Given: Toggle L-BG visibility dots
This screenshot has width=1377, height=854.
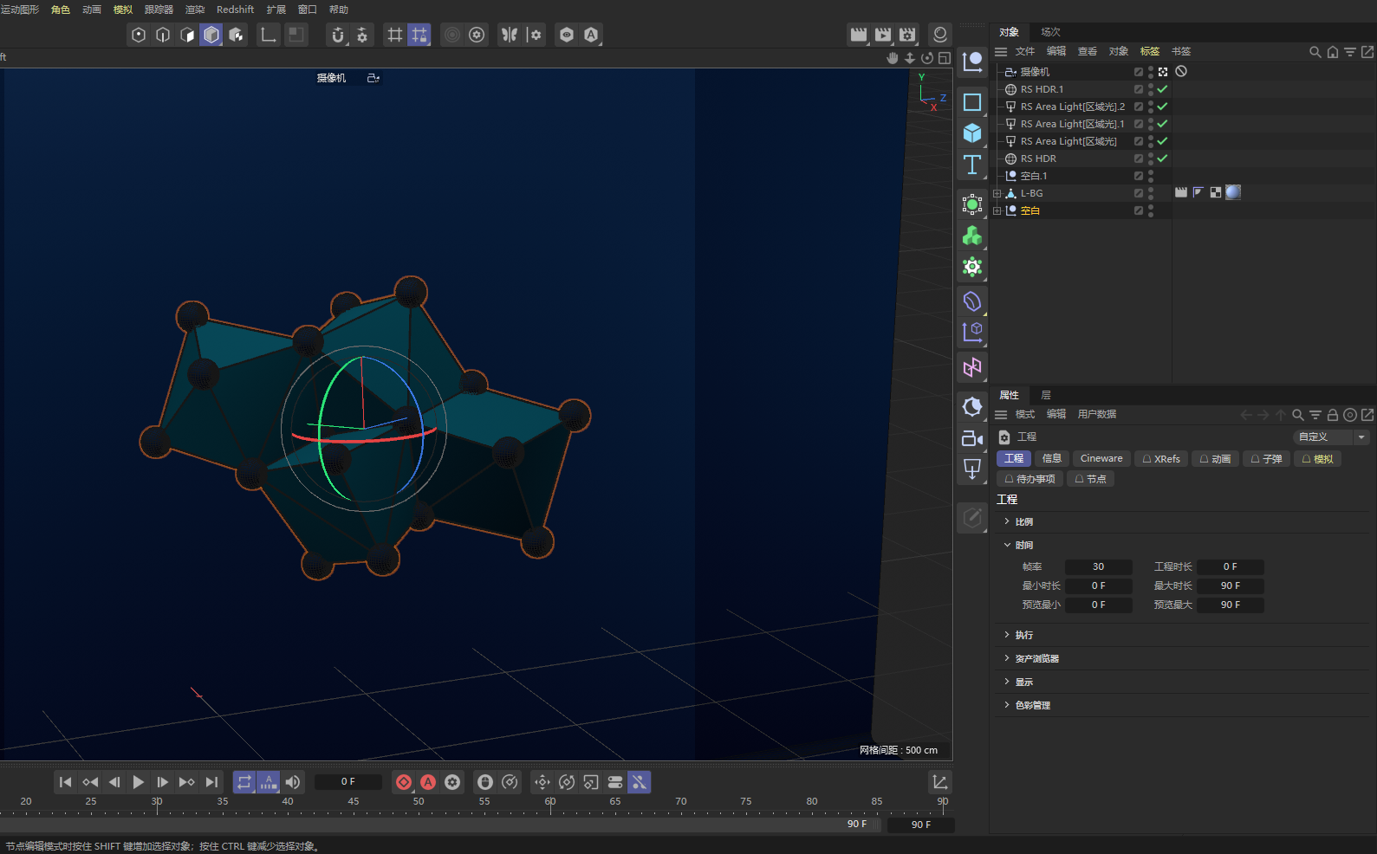Looking at the screenshot, I should tap(1151, 193).
